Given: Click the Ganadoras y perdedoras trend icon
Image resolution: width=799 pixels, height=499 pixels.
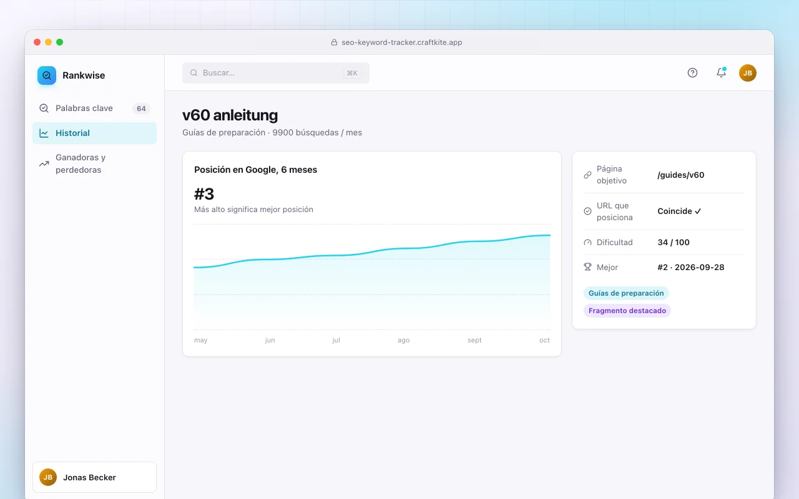Looking at the screenshot, I should click(x=44, y=163).
